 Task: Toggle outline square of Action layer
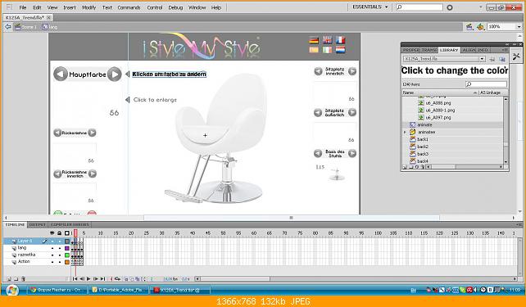coord(67,262)
